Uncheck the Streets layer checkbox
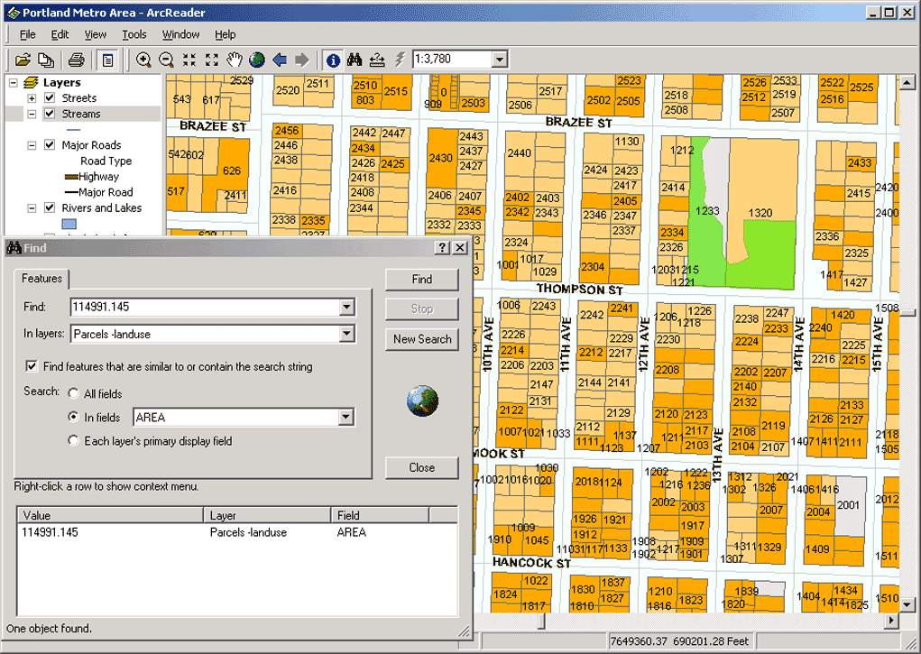 tap(50, 97)
